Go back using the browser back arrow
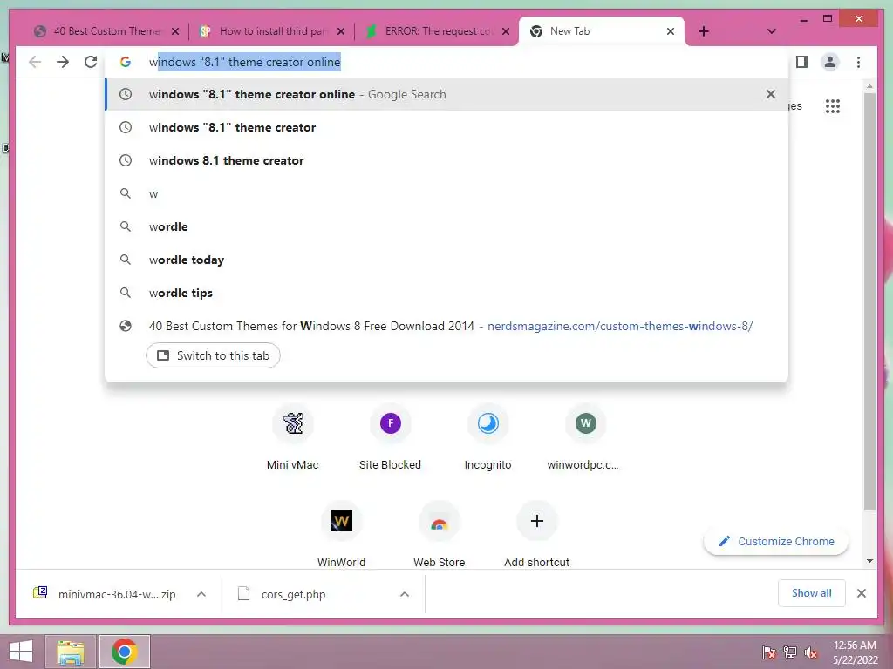The height and width of the screenshot is (669, 893). pos(35,62)
